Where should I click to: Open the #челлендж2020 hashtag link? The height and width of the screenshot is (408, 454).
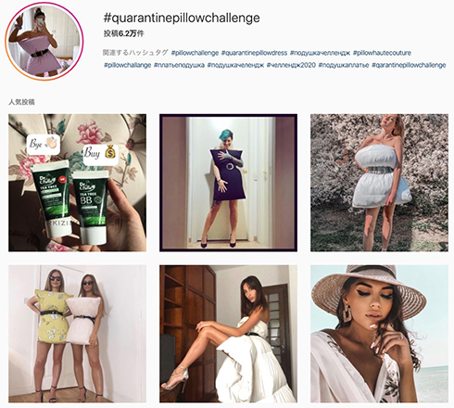coord(291,65)
